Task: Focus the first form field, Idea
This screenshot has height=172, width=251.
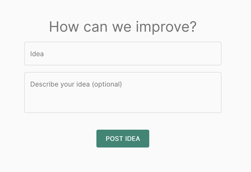Action: [x=123, y=54]
